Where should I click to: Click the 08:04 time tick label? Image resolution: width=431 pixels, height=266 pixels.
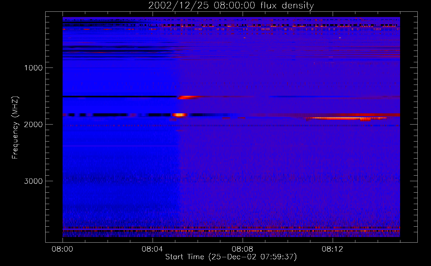pyautogui.click(x=152, y=249)
